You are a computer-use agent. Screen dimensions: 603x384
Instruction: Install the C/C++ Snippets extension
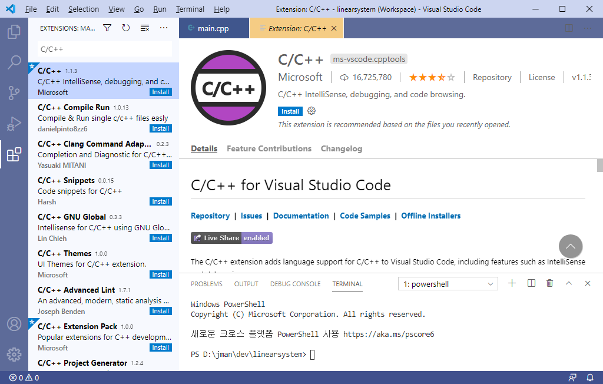[160, 201]
